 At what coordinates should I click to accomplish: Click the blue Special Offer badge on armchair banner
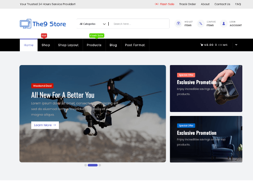coord(186,125)
